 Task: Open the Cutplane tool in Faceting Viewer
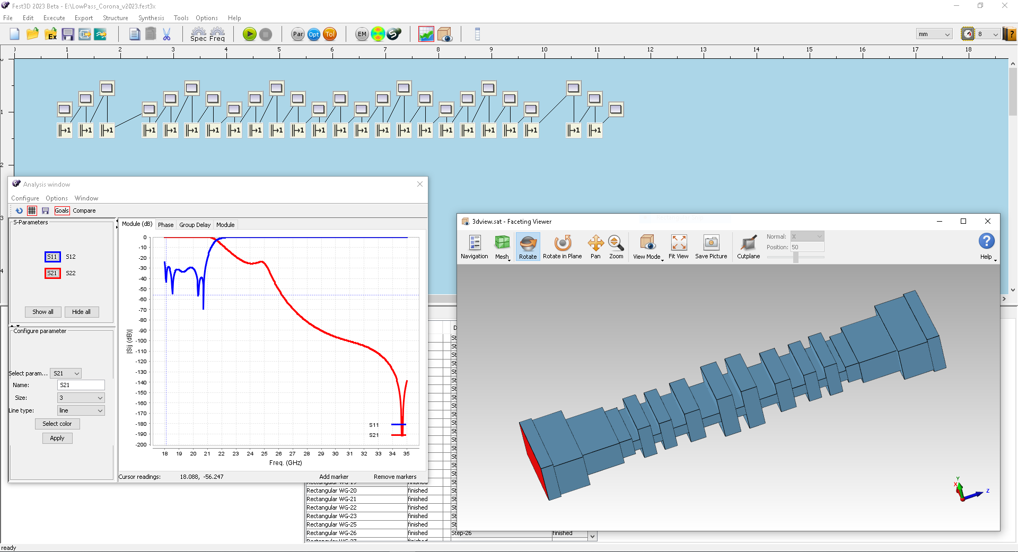click(x=748, y=246)
